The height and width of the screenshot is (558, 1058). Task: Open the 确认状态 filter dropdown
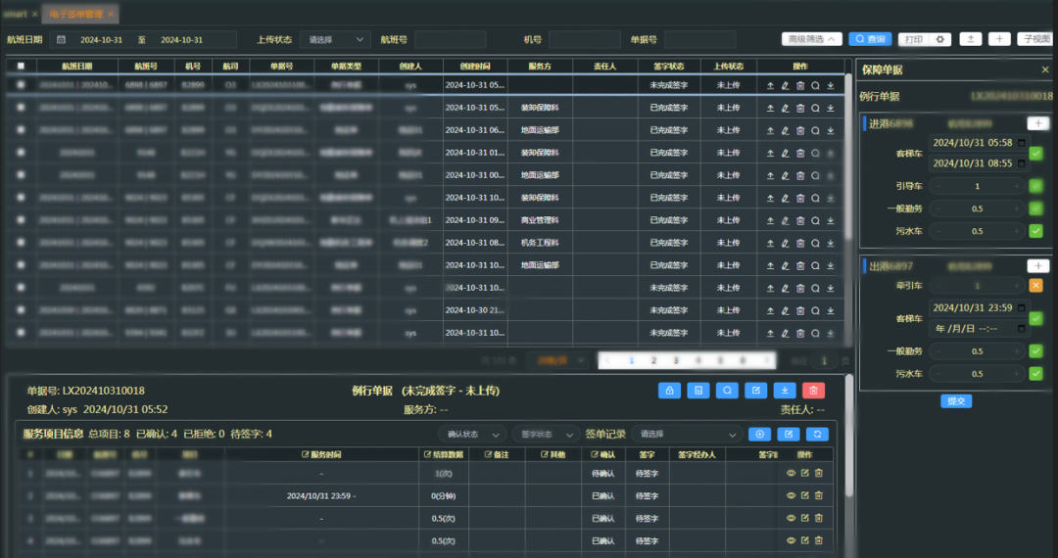tap(472, 434)
